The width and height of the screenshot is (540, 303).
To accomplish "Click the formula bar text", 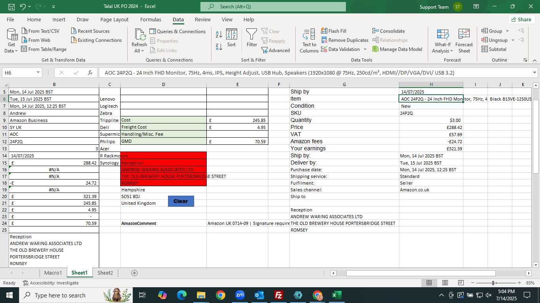I will coord(279,73).
